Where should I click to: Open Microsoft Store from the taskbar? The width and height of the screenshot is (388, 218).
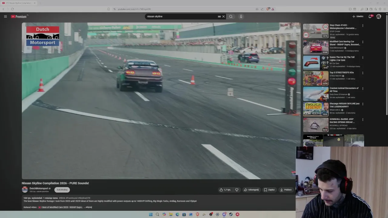click(x=184, y=214)
